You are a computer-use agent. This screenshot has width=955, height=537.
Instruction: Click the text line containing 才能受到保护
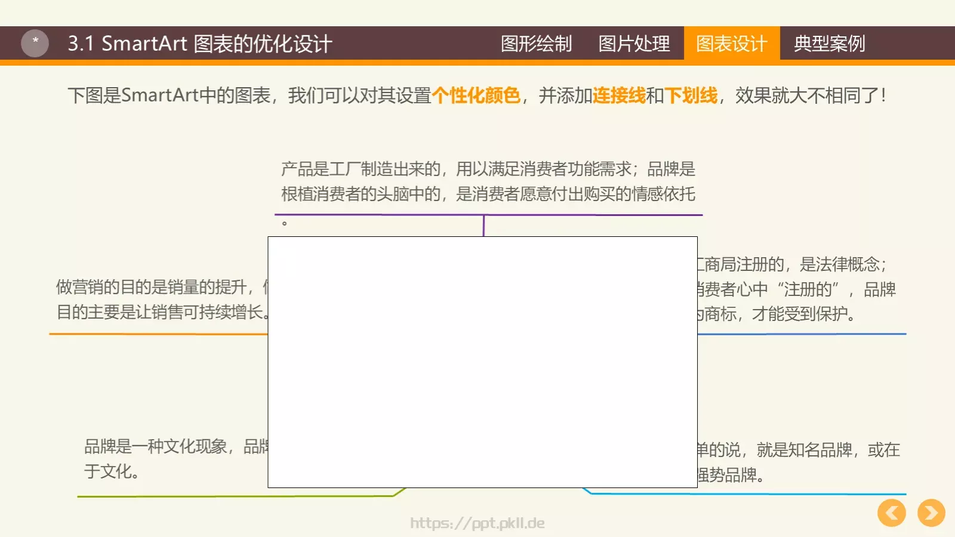tap(777, 314)
